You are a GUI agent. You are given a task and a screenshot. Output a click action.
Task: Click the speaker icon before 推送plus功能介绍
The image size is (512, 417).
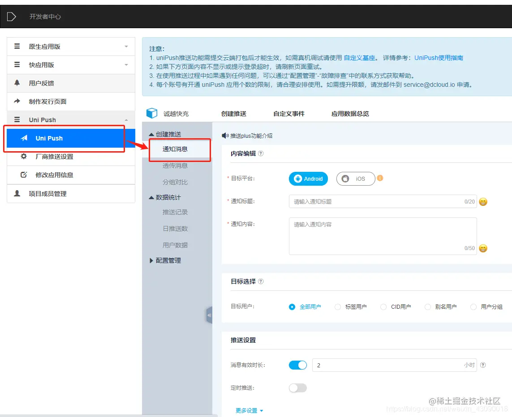pyautogui.click(x=225, y=136)
